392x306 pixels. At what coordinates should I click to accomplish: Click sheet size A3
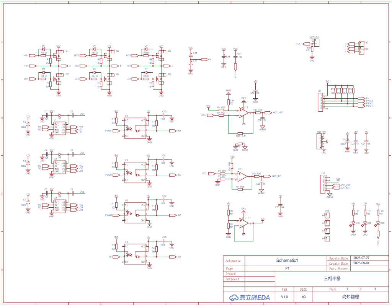pos(304,297)
